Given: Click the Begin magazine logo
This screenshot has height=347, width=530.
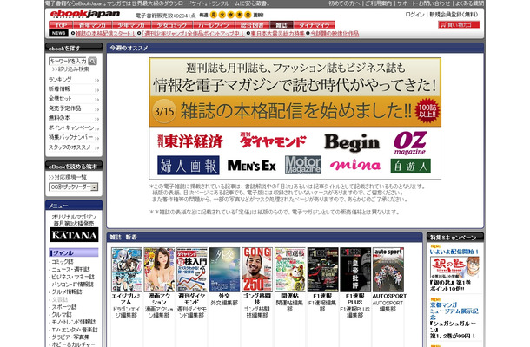Looking at the screenshot, I should [x=352, y=142].
